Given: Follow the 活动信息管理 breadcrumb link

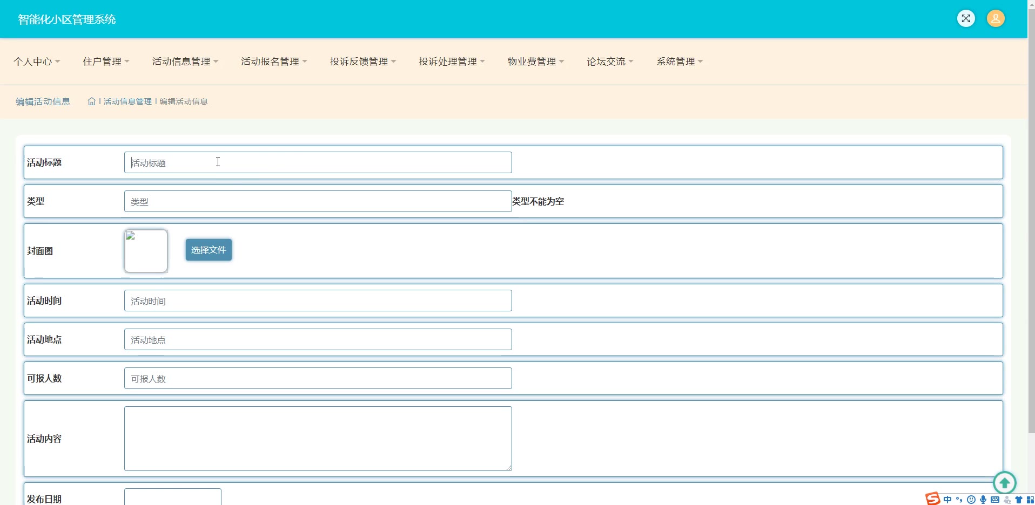Looking at the screenshot, I should [127, 101].
